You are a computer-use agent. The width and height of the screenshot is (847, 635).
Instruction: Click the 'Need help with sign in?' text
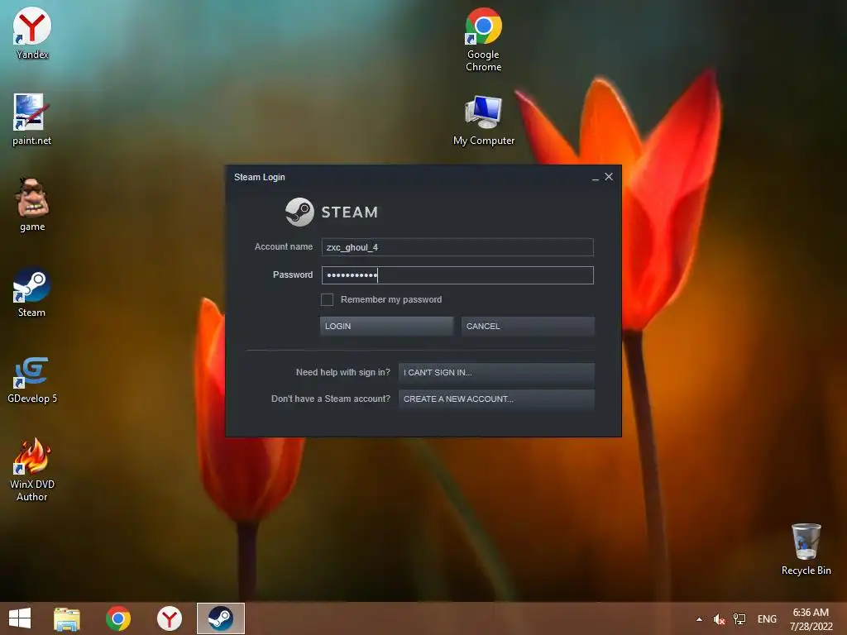coord(343,373)
